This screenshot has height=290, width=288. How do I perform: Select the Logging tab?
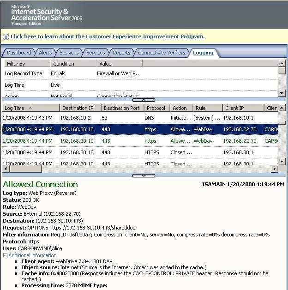click(203, 53)
